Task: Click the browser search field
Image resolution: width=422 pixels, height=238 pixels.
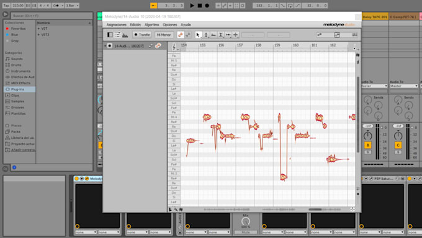Action: click(x=52, y=16)
